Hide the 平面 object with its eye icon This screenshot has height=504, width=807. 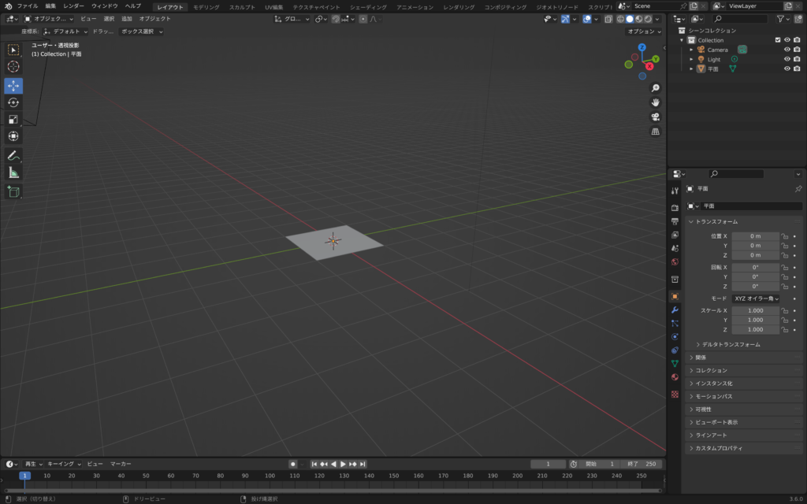pyautogui.click(x=787, y=69)
